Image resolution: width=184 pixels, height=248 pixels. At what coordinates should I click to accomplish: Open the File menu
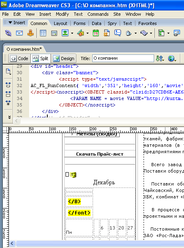(x=5, y=14)
